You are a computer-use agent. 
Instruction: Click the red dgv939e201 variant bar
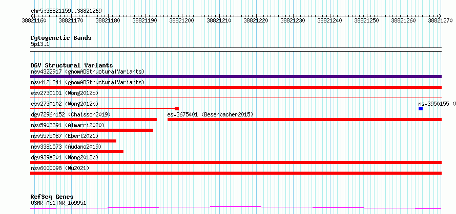click(236, 162)
